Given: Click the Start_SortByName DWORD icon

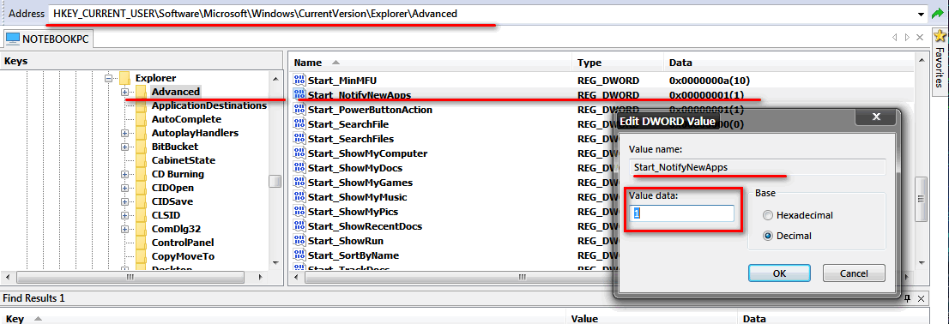Looking at the screenshot, I should point(299,255).
